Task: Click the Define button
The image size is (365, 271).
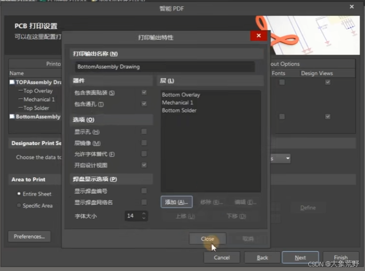Action: pos(308,208)
